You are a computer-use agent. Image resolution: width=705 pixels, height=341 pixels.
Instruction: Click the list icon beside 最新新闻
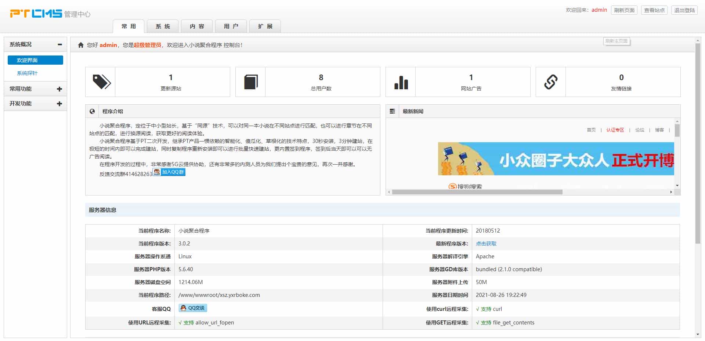click(x=393, y=111)
